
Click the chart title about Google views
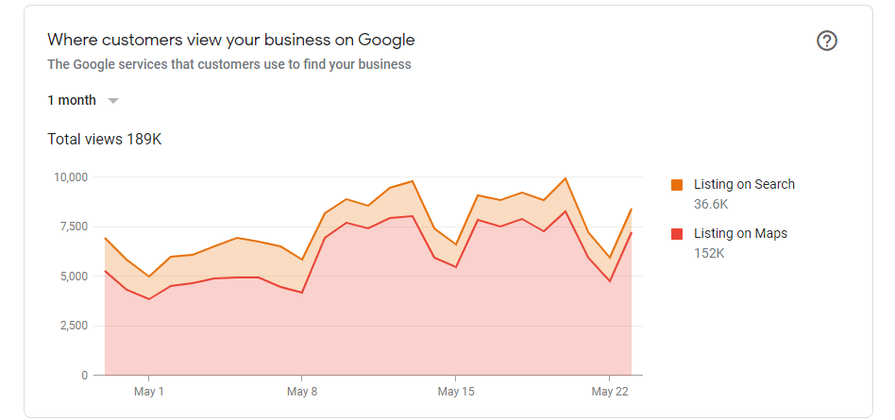tap(230, 40)
